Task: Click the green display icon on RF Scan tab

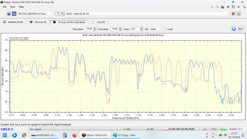Action: (x=54, y=22)
